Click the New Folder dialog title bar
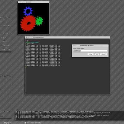The height and width of the screenshot is (124, 124). click(x=90, y=46)
